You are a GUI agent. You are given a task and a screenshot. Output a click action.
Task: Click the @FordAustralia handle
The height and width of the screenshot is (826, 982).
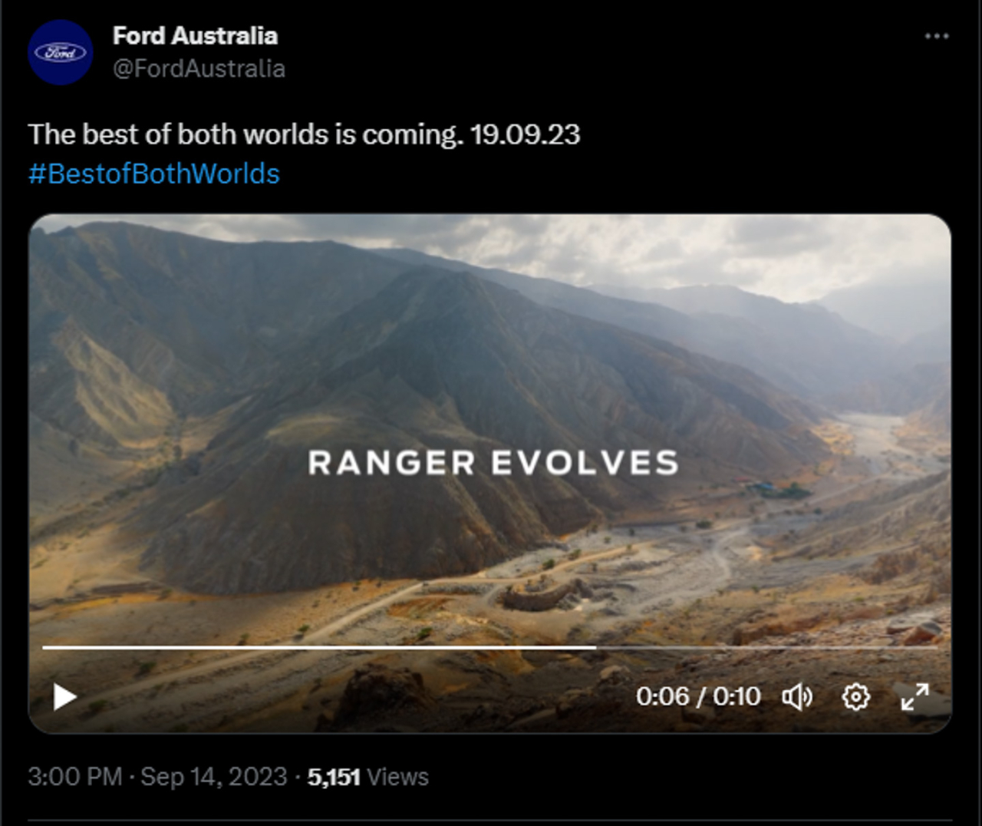click(199, 69)
